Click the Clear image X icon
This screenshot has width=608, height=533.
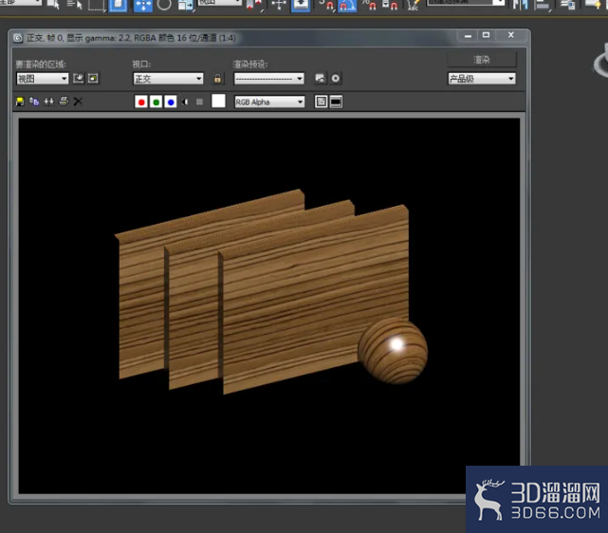point(78,101)
